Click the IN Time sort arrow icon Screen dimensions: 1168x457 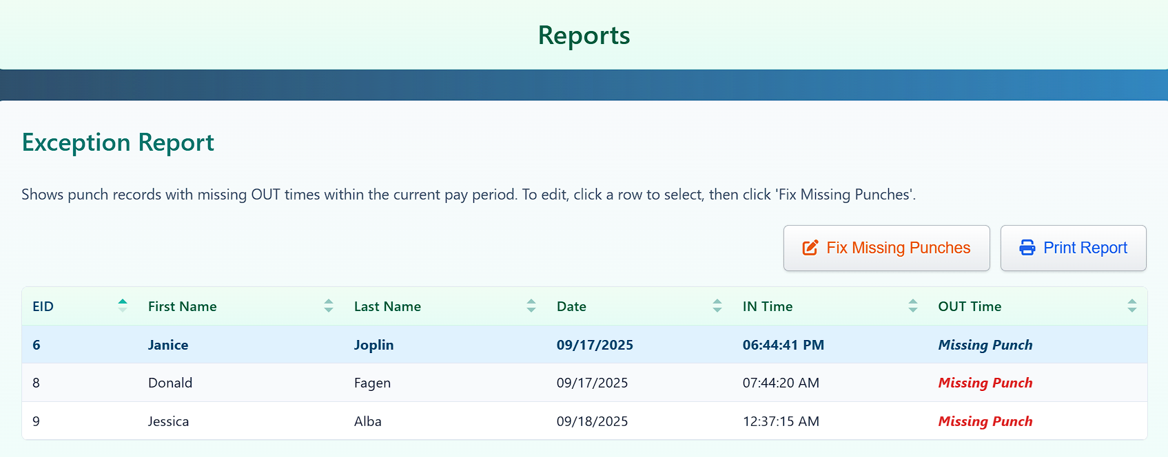(x=913, y=306)
